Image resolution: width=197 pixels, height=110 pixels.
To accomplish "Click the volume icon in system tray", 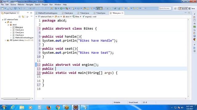I will click(182, 108).
